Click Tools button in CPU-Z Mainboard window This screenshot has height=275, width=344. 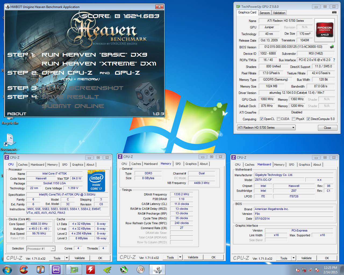pos(284,258)
